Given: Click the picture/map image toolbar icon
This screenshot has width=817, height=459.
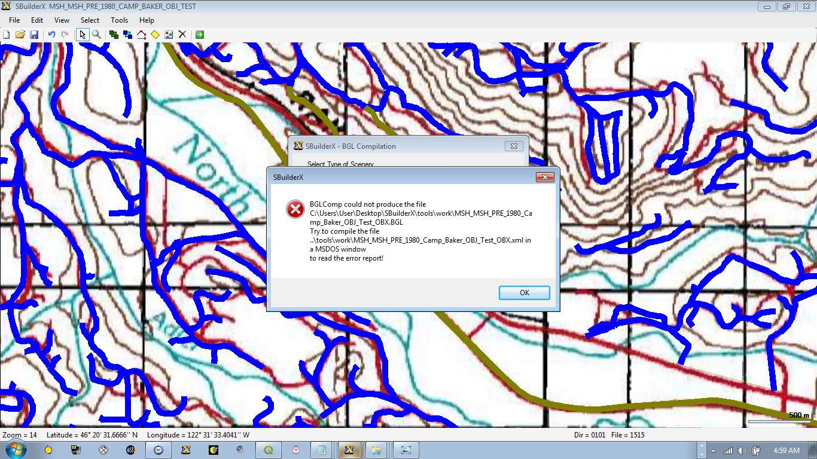Looking at the screenshot, I should click(x=169, y=35).
